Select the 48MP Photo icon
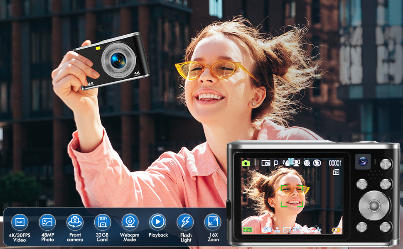 47,222
